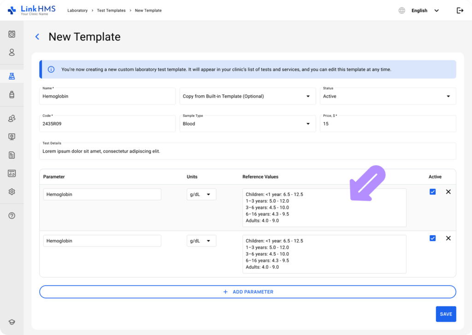Screen dimensions: 472x335
Task: Uncheck Active for the first Hemoglobin parameter
Action: click(432, 191)
